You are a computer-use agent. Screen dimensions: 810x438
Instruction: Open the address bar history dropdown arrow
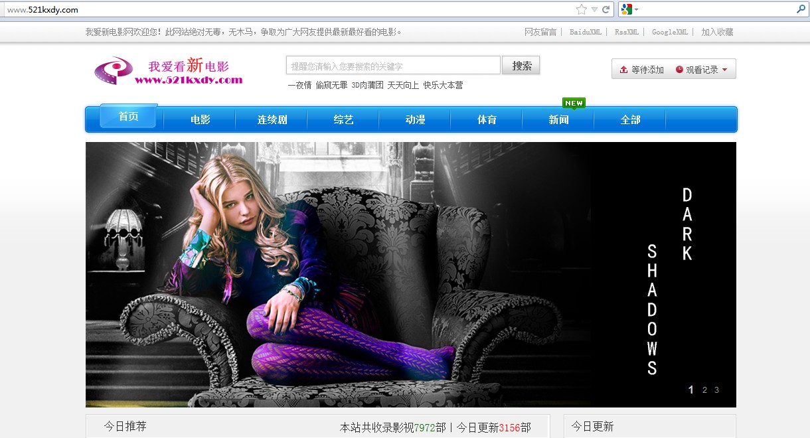(595, 9)
